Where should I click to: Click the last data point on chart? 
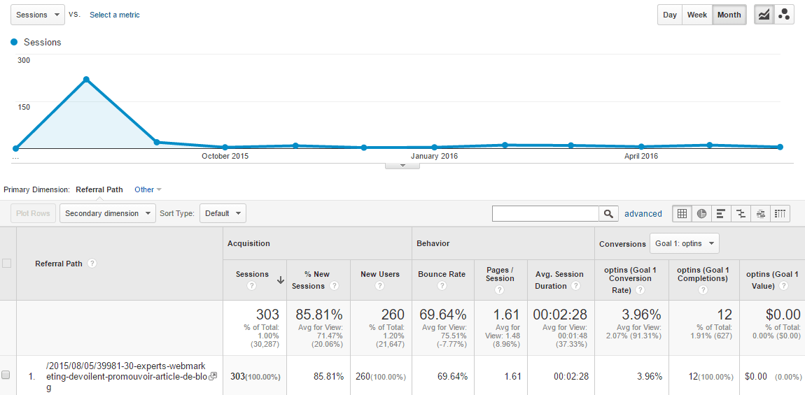tap(780, 147)
